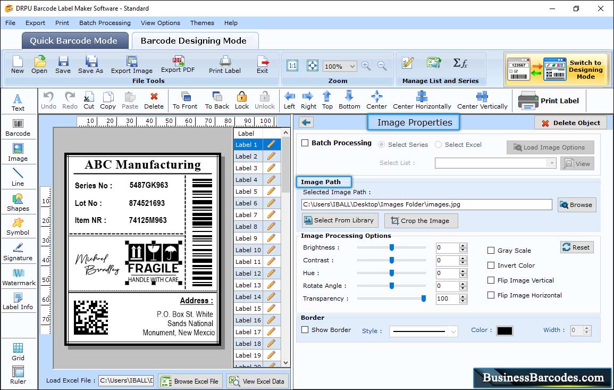614x390 pixels.
Task: Enable Flip Image Vertical checkbox
Action: click(x=491, y=280)
